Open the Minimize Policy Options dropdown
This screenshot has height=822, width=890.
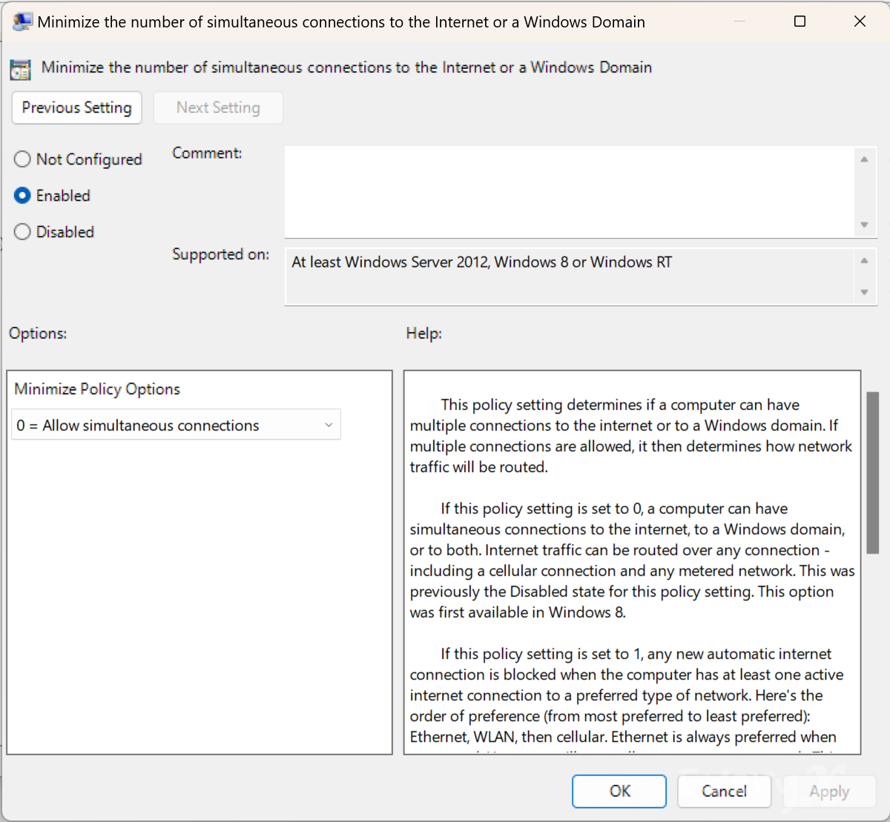177,425
